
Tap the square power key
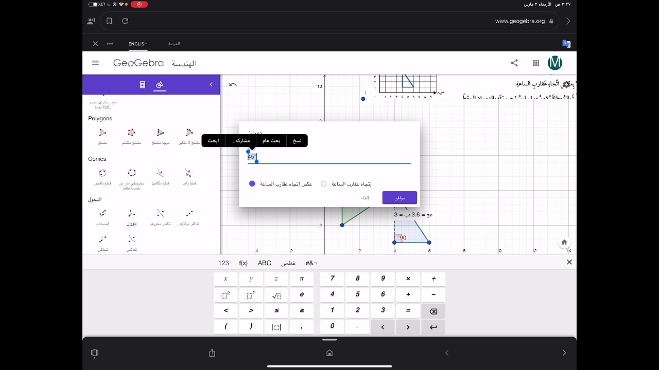pyautogui.click(x=226, y=295)
